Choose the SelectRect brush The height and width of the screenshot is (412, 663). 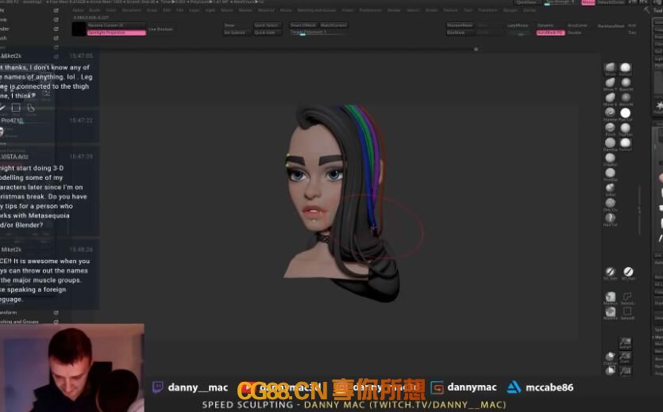tap(627, 313)
